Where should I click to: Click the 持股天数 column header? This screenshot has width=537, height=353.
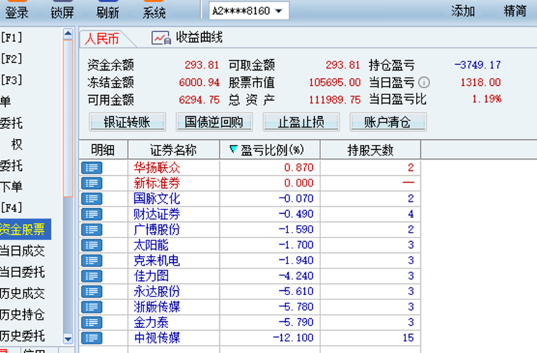[x=370, y=150]
